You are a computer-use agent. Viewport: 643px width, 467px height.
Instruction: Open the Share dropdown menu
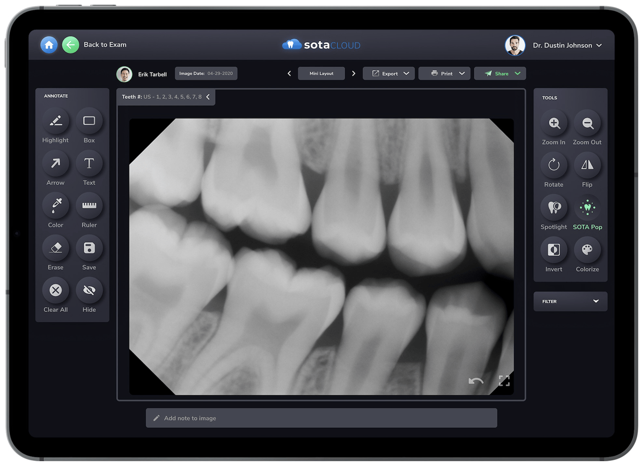click(500, 73)
